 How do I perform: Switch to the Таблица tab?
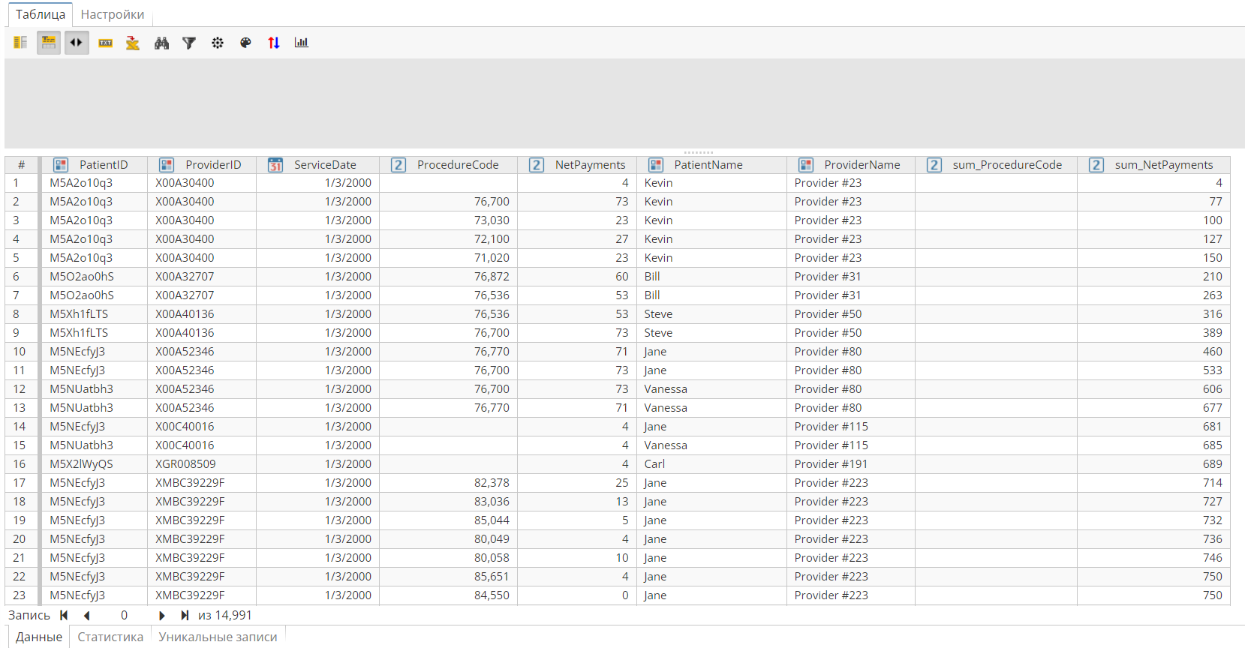[41, 14]
